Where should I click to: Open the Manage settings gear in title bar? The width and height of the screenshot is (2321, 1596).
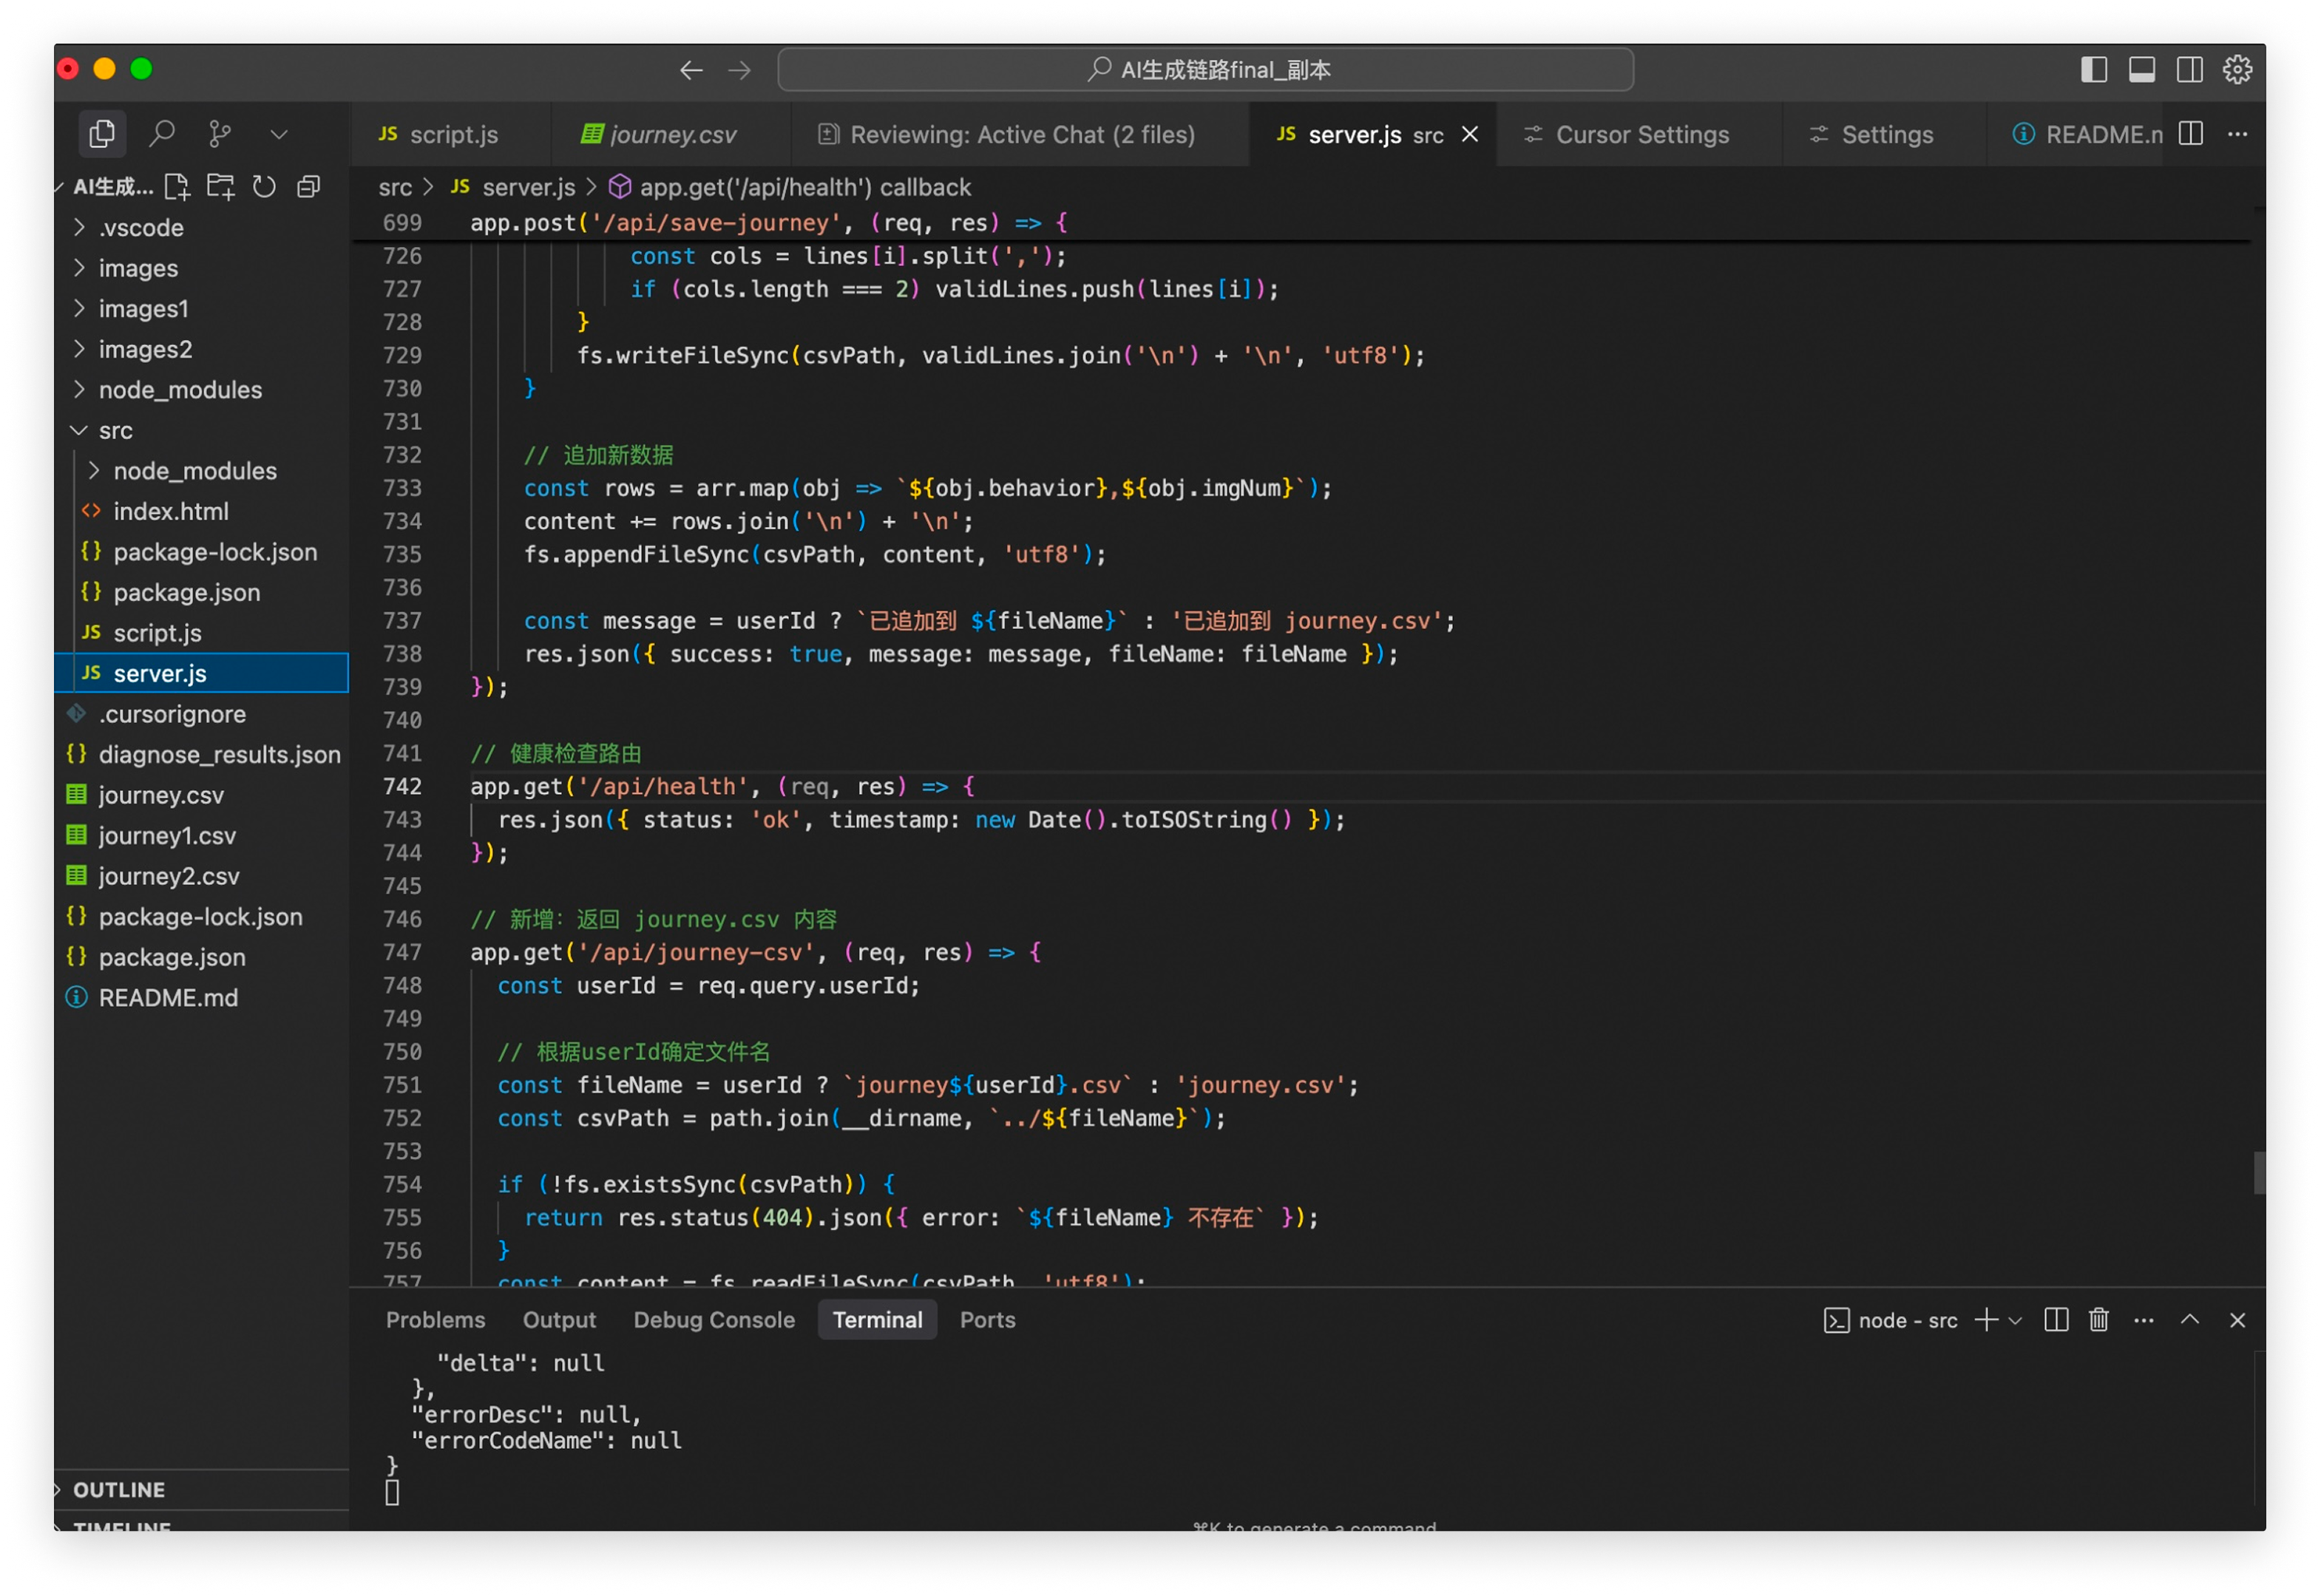pos(2238,69)
